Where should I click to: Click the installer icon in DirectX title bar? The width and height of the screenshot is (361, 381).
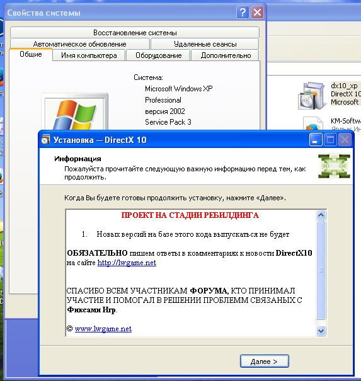point(45,140)
